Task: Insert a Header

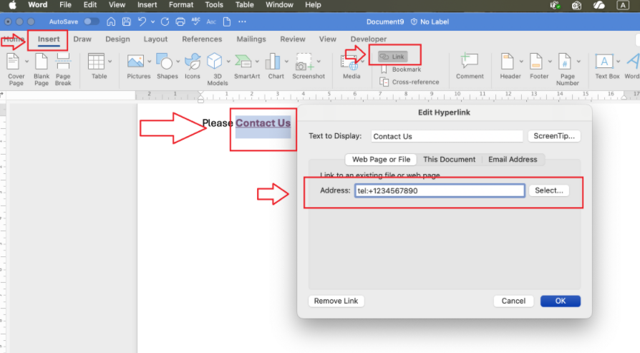Action: pyautogui.click(x=510, y=67)
